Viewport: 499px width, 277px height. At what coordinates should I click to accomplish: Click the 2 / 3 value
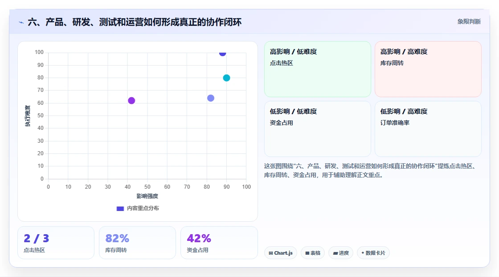(36, 239)
